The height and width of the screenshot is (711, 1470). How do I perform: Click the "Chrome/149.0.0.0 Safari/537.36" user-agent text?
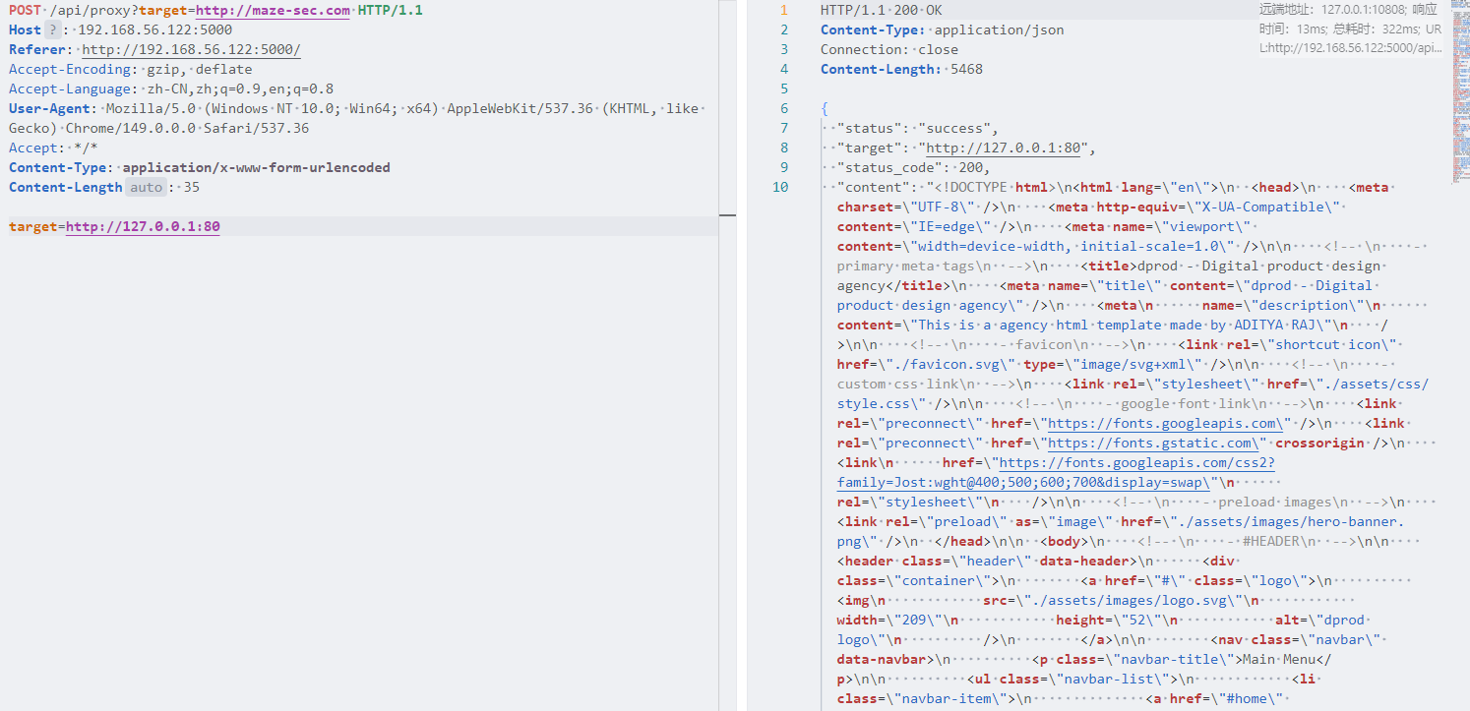click(187, 128)
